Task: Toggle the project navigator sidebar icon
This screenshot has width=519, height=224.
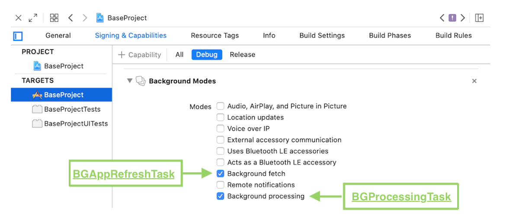Action: point(18,36)
